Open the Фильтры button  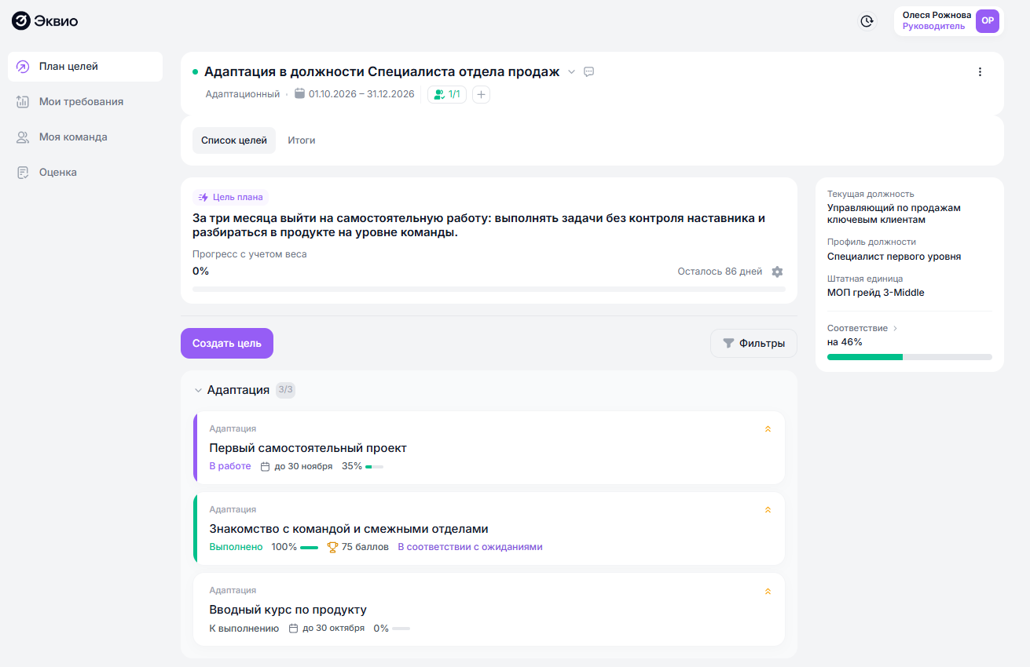pyautogui.click(x=753, y=343)
